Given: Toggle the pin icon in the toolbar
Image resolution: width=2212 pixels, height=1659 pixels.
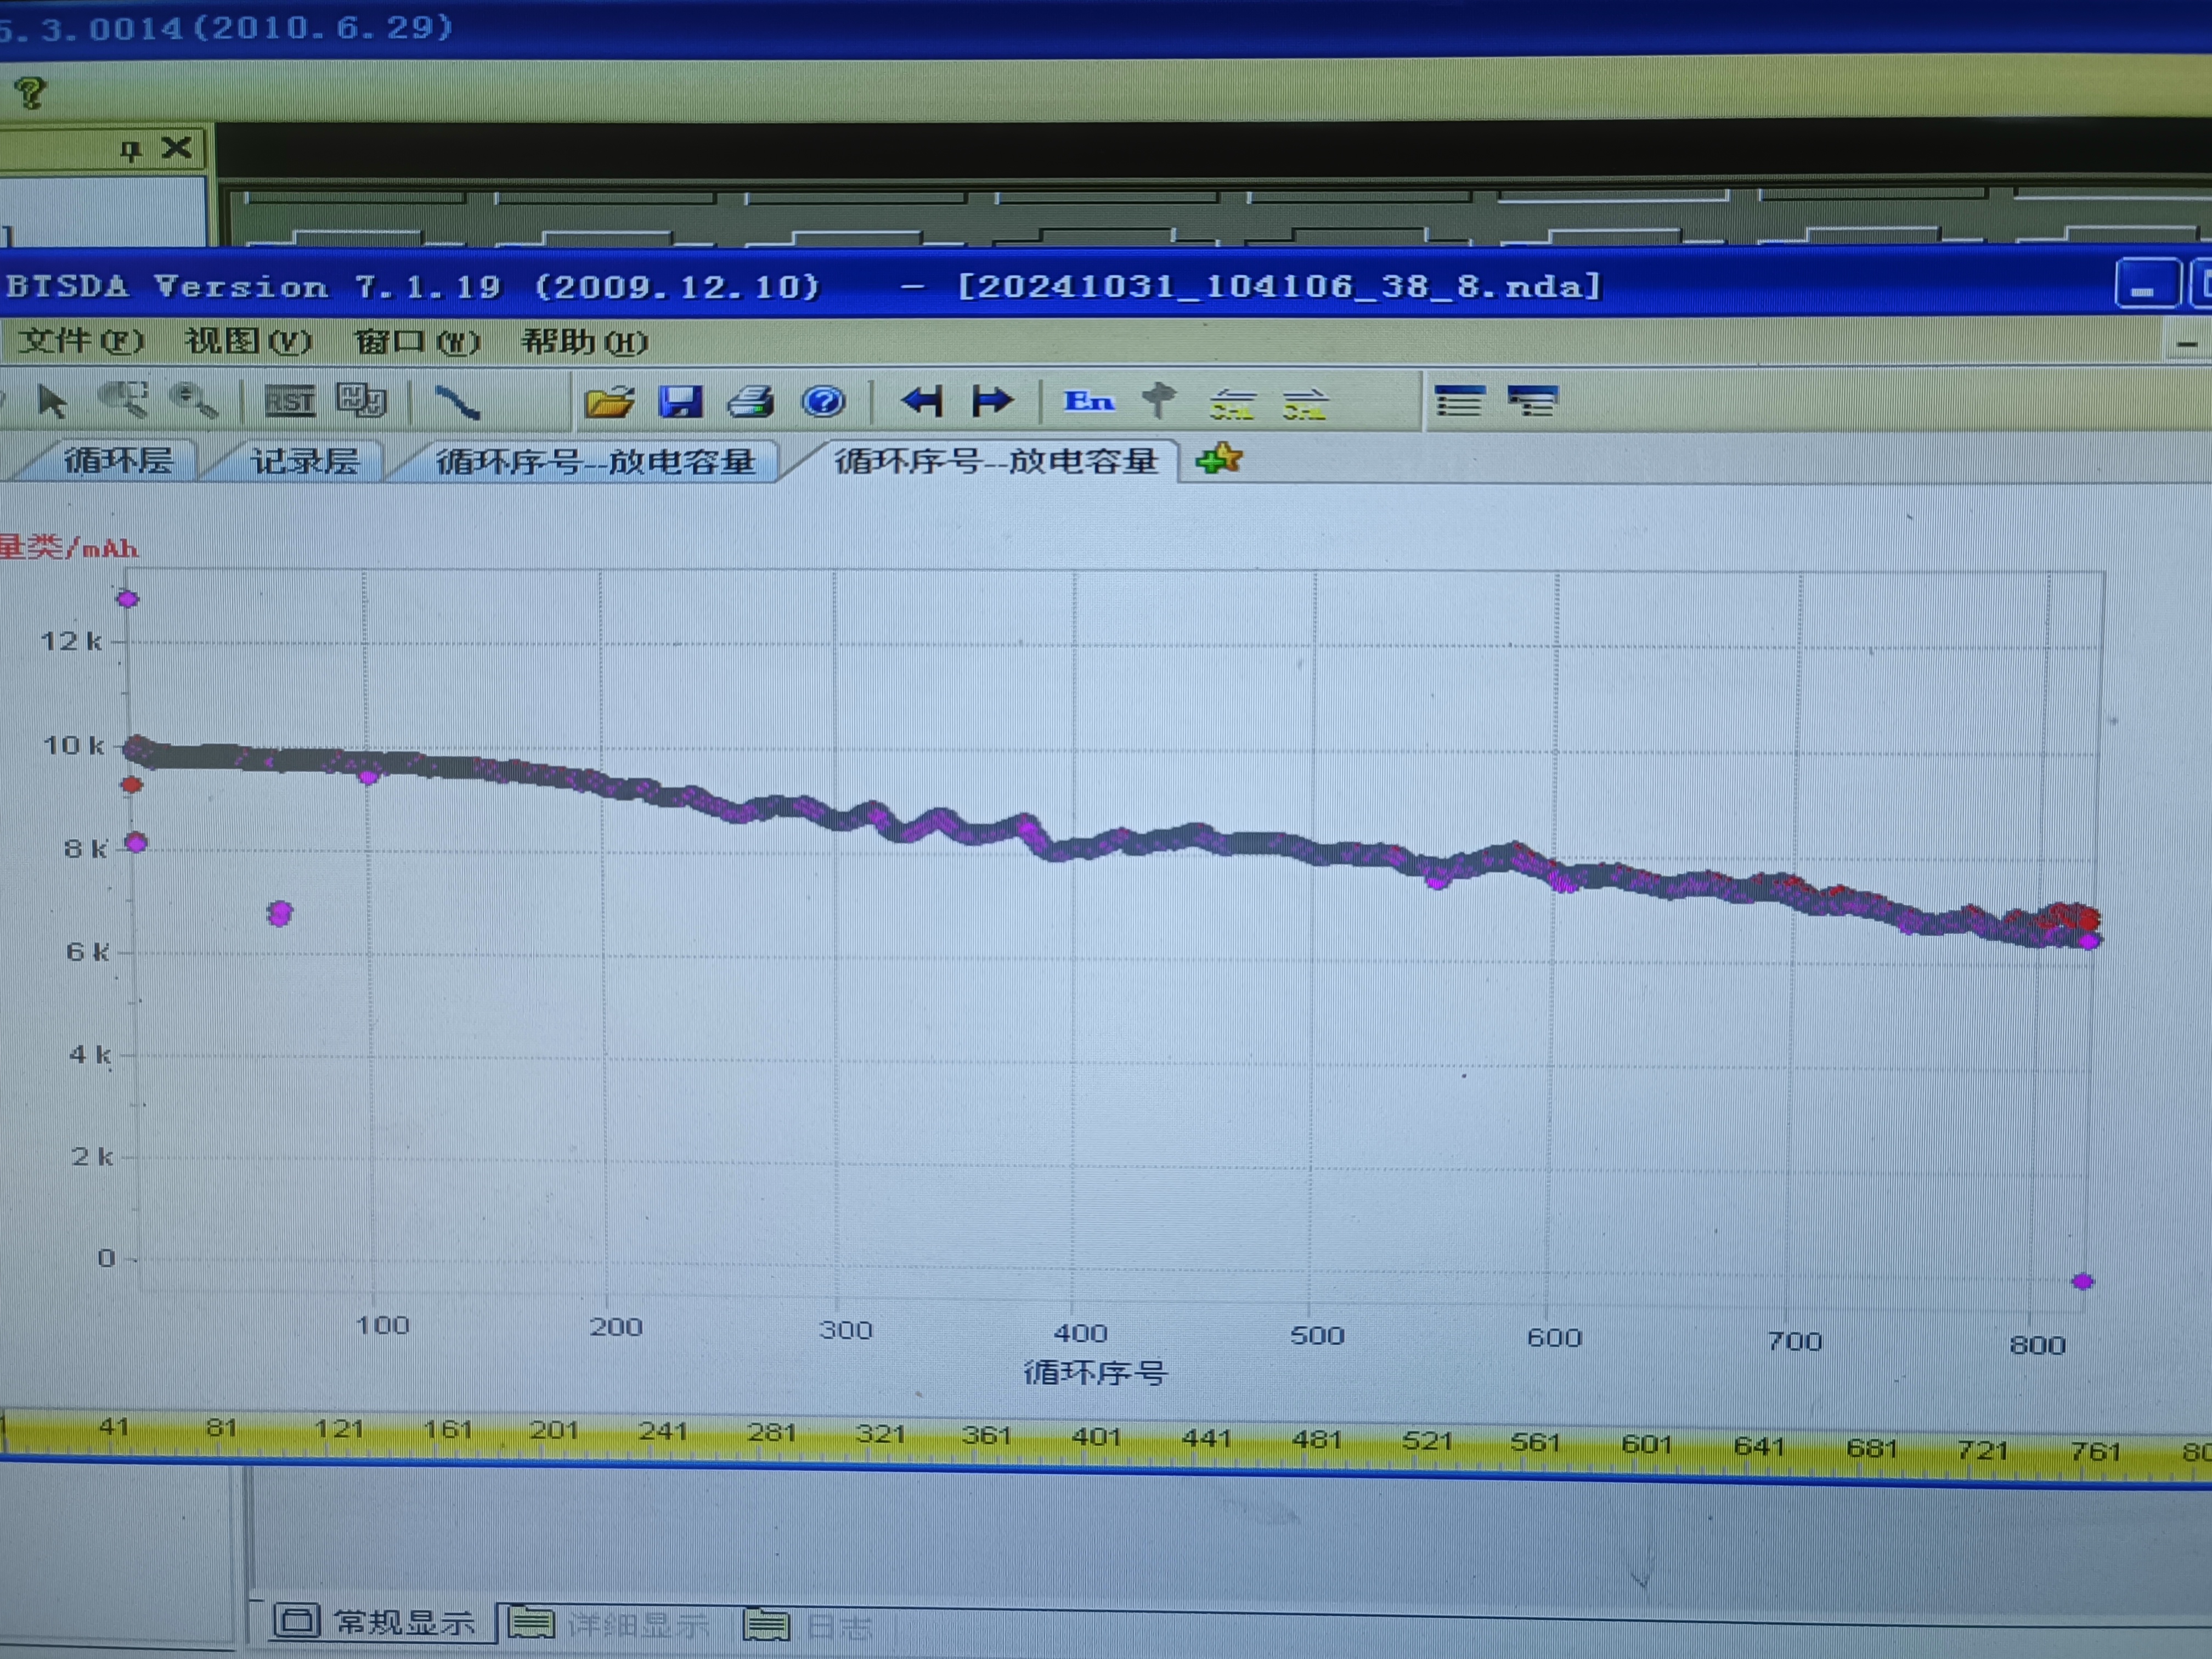Looking at the screenshot, I should (1159, 400).
